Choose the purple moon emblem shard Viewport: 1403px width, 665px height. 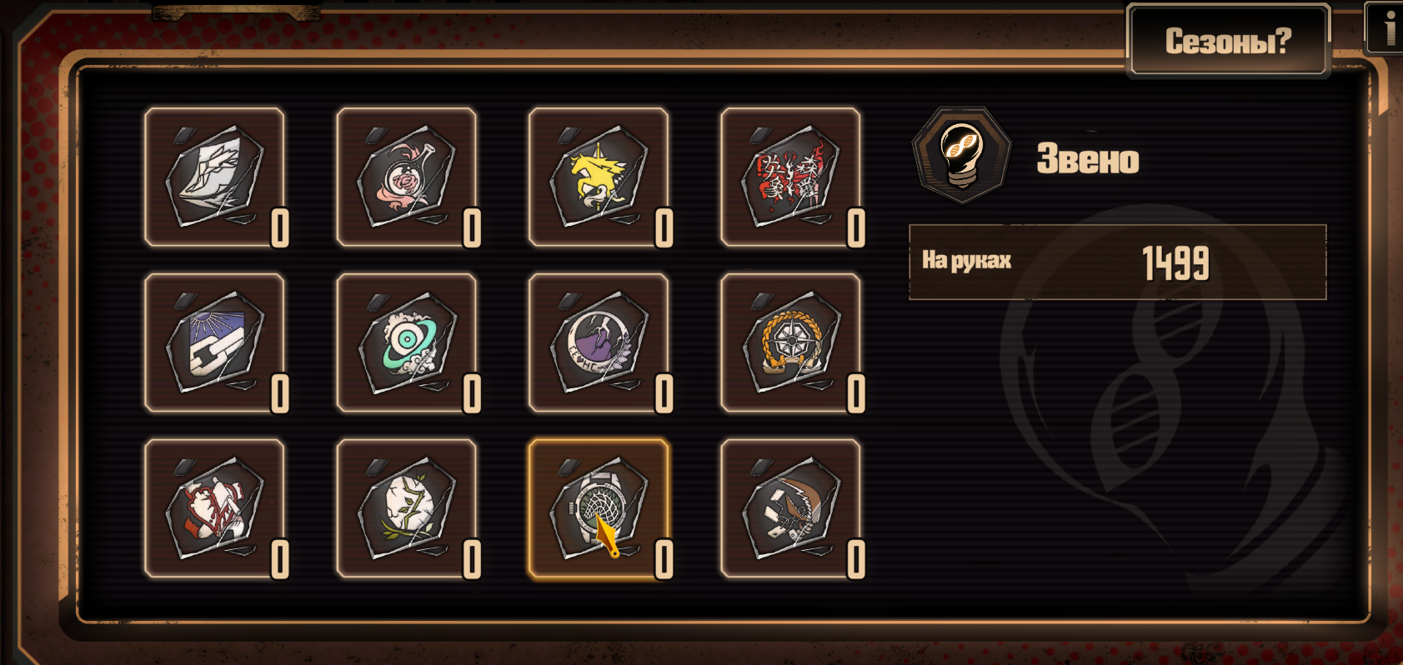point(599,342)
